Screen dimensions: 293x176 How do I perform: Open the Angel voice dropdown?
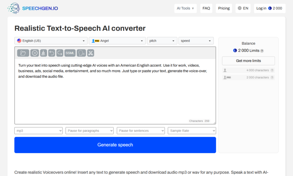coord(117,41)
